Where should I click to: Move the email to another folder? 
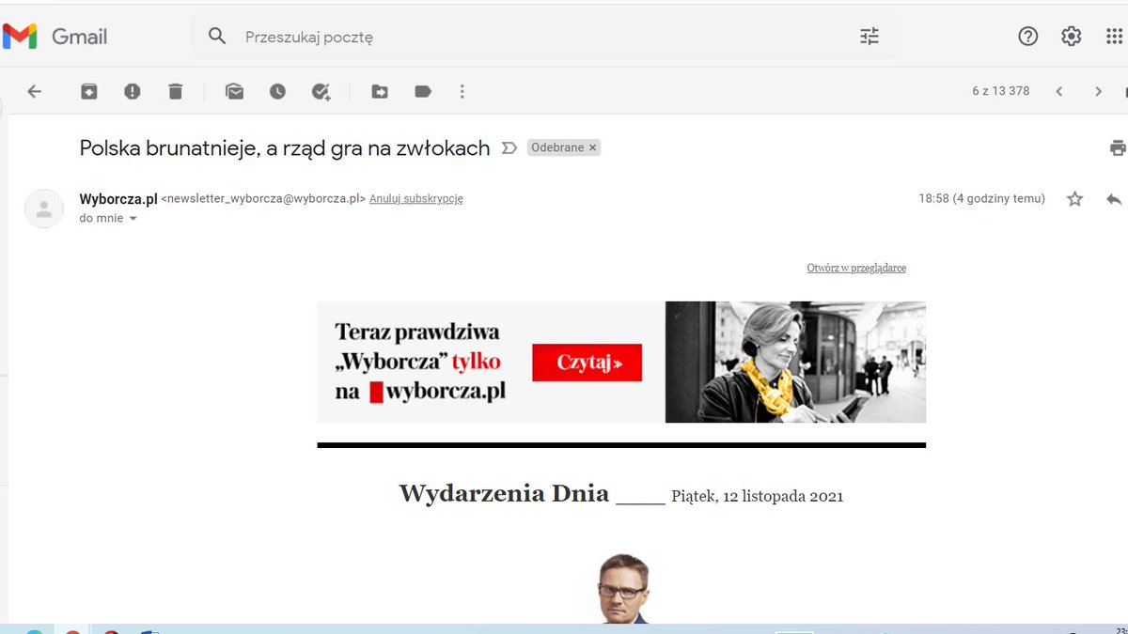[379, 91]
